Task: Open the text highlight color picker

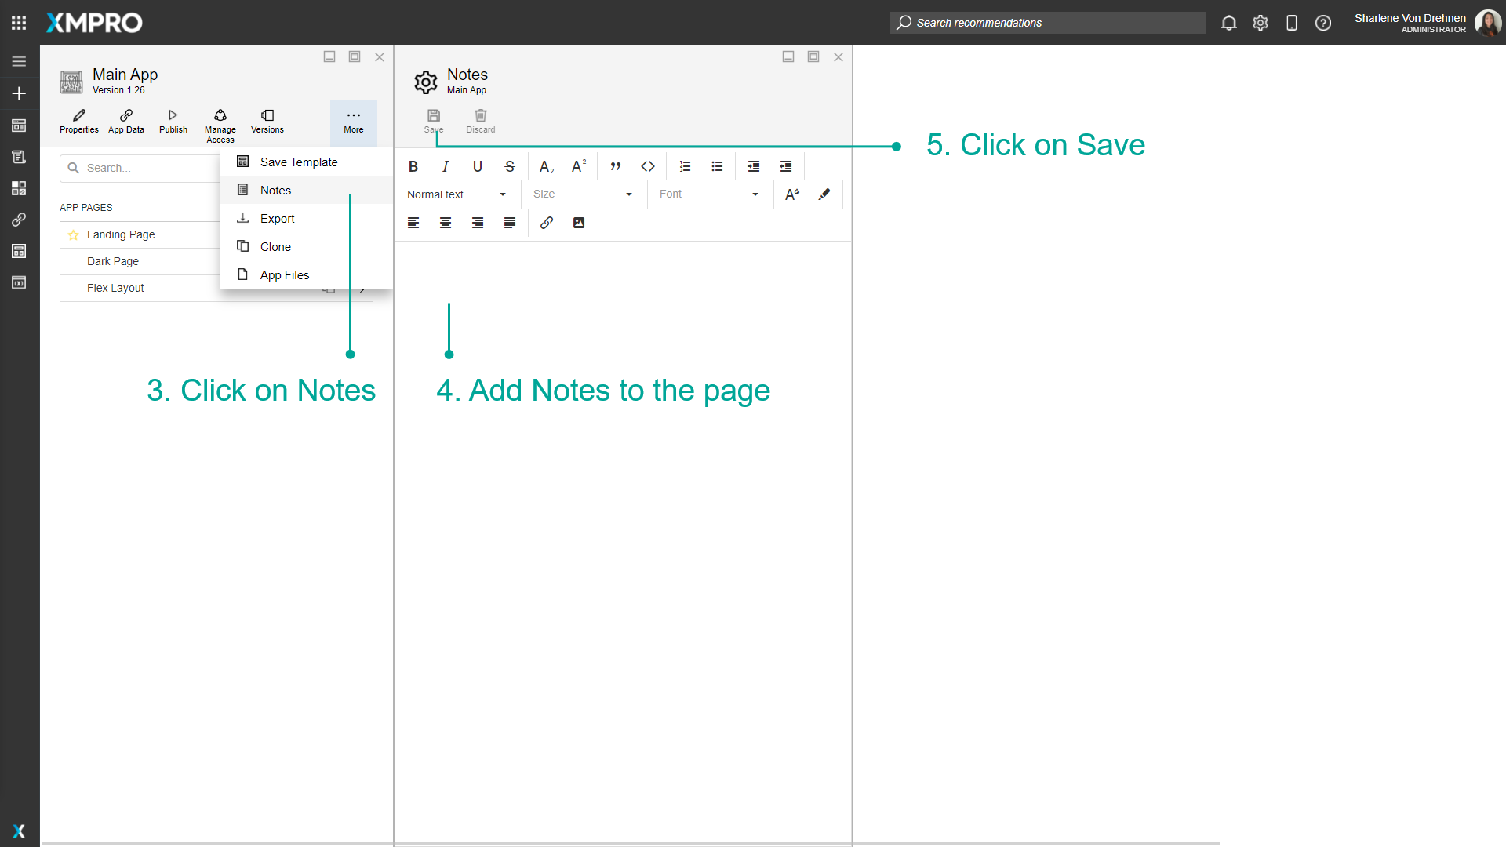Action: tap(824, 194)
